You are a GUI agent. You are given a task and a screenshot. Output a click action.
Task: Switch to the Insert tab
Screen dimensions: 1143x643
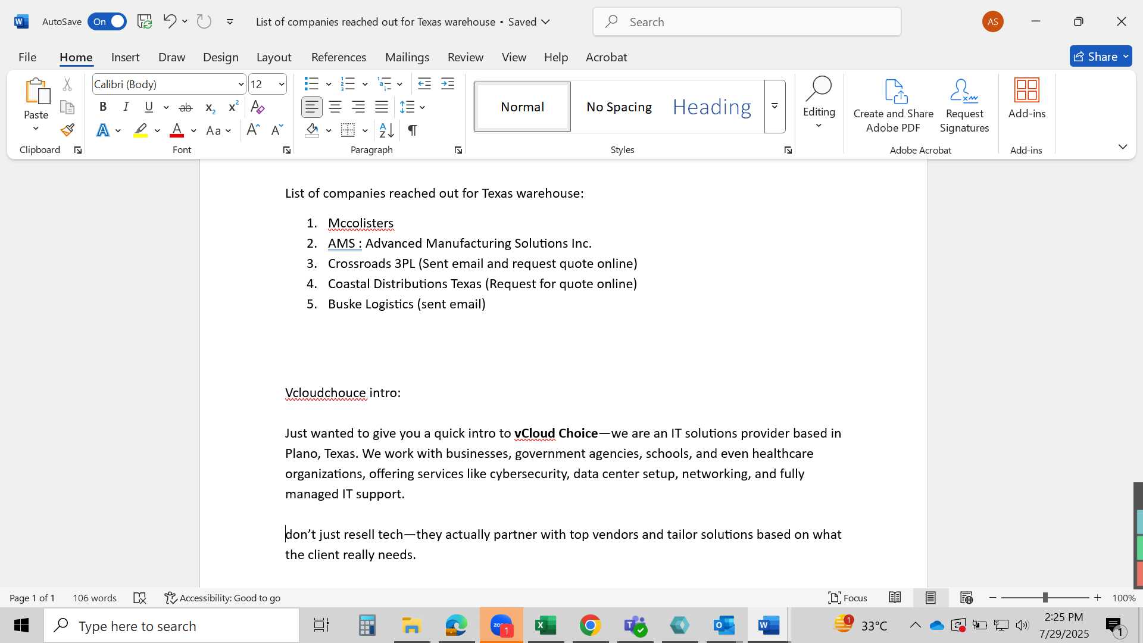(125, 57)
